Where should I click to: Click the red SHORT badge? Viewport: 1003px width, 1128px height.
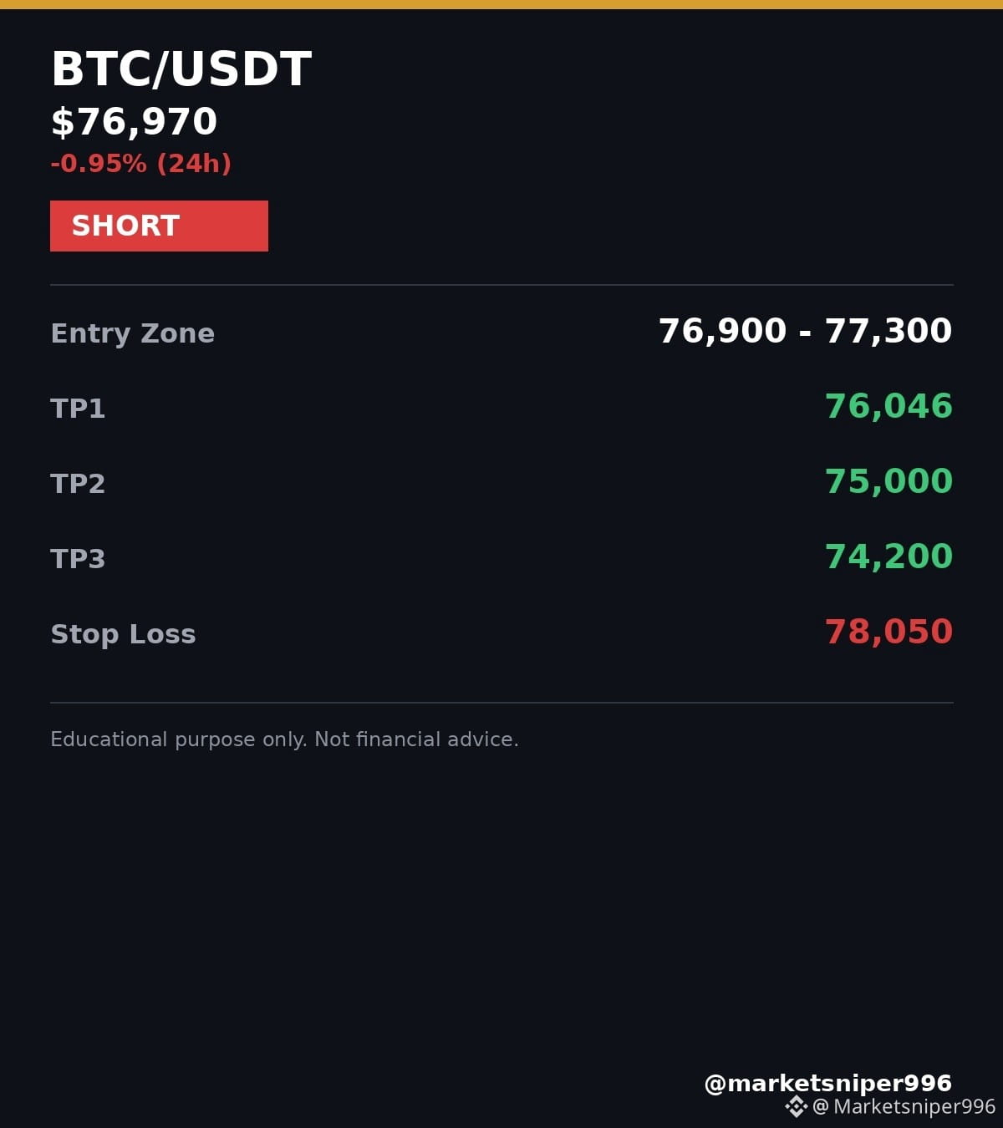coord(159,226)
